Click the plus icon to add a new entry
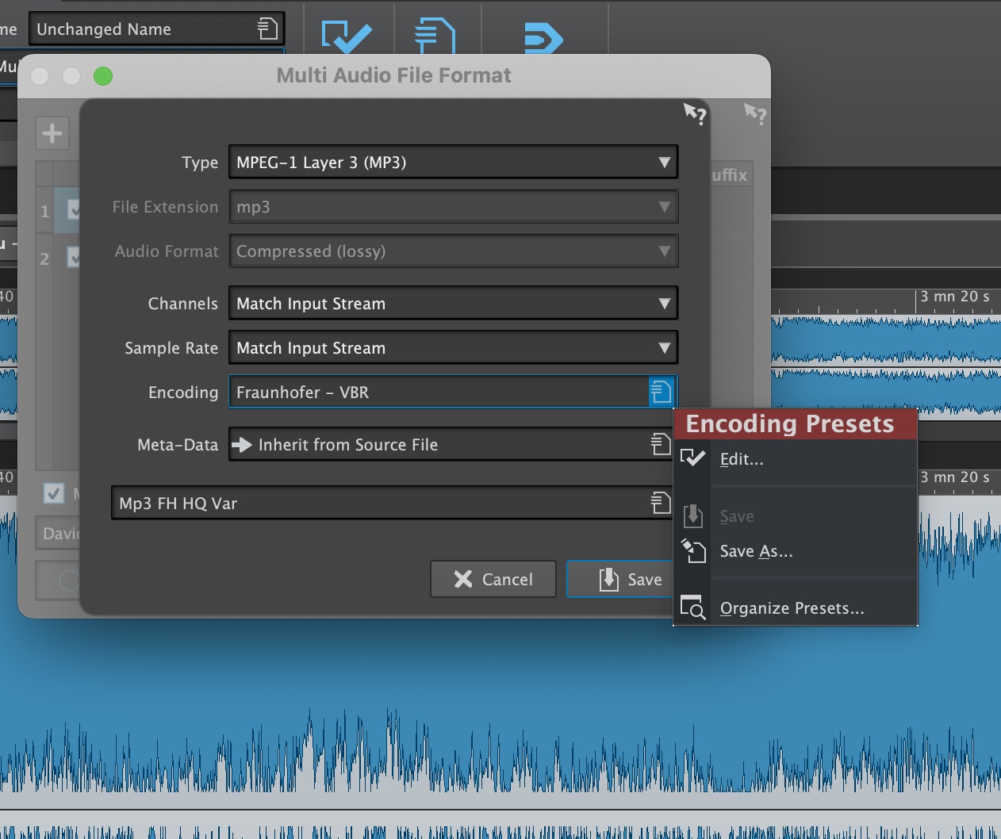 (x=52, y=133)
